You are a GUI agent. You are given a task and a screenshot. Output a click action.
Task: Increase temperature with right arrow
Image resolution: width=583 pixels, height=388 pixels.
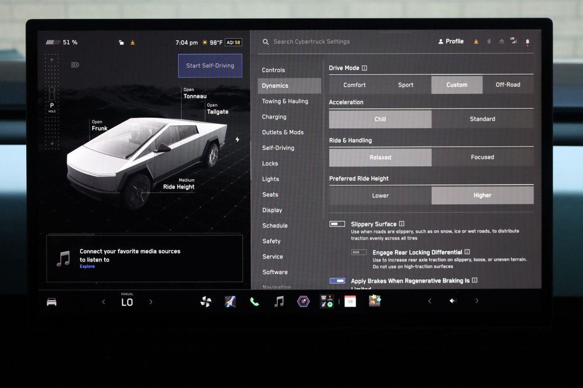pyautogui.click(x=150, y=302)
